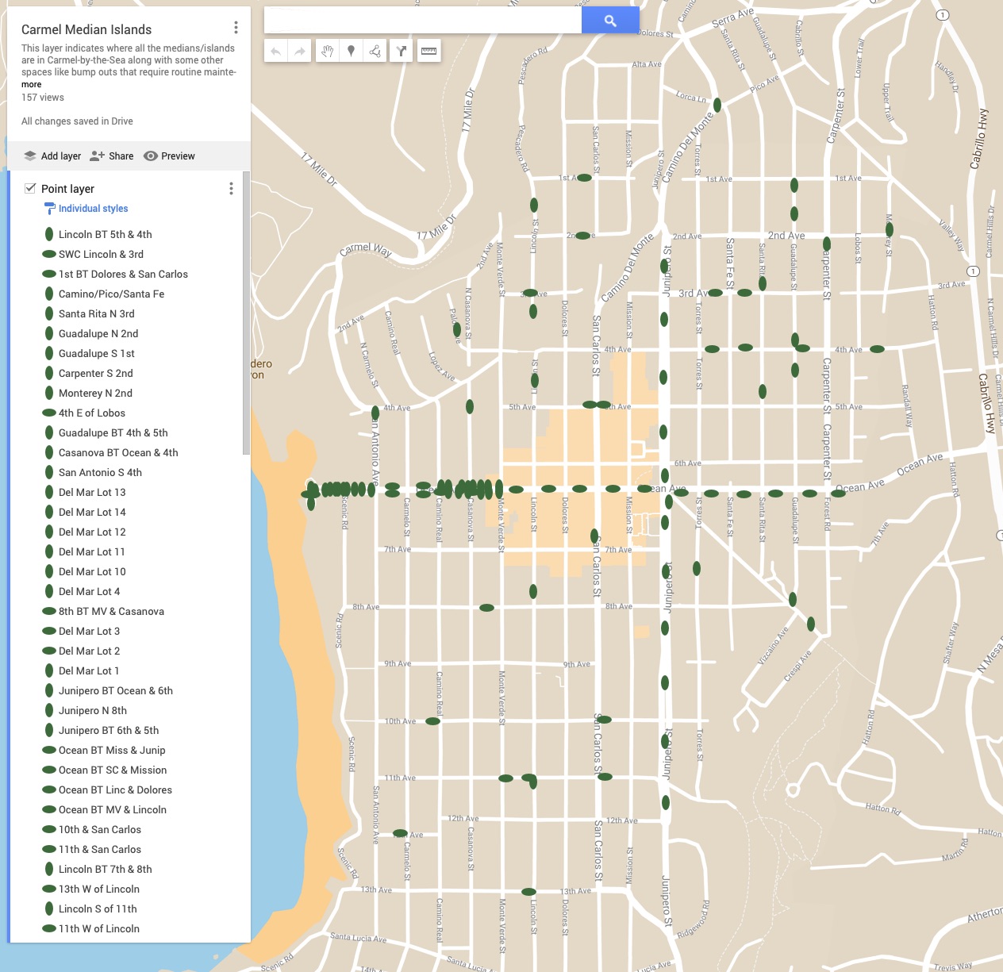Click inside the map search box
Viewport: 1003px width, 972px height.
click(421, 19)
